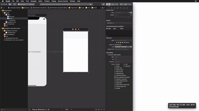
Task: Select the standard editor button
Action: click(108, 4)
